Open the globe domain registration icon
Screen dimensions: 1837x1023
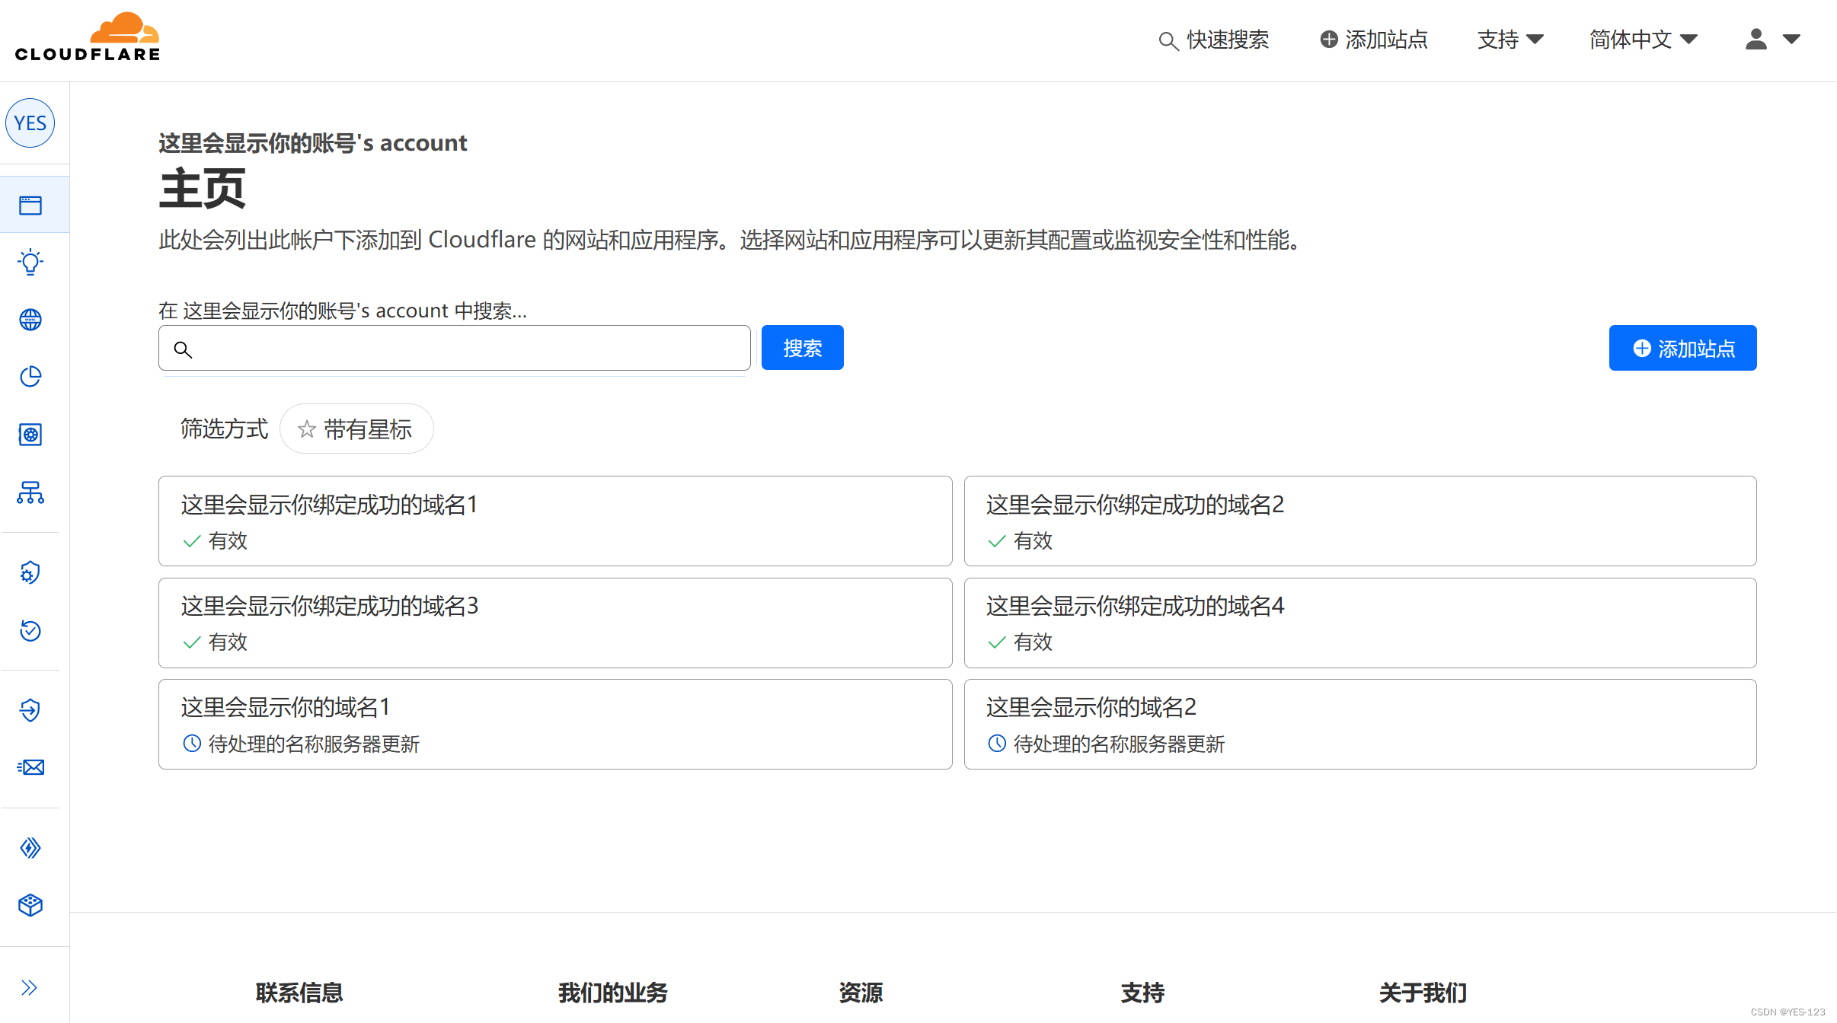tap(30, 320)
